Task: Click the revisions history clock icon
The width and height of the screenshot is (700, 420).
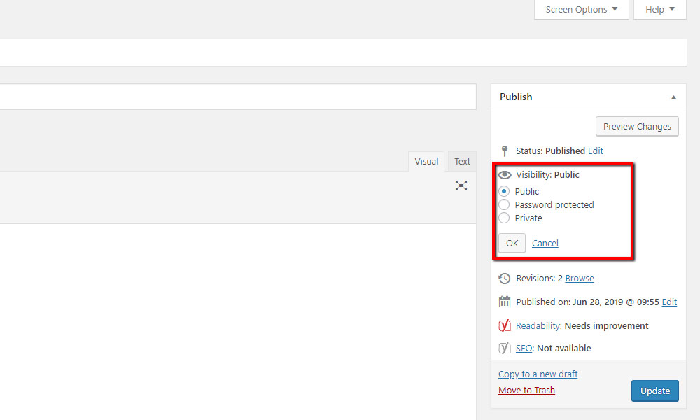Action: (505, 279)
